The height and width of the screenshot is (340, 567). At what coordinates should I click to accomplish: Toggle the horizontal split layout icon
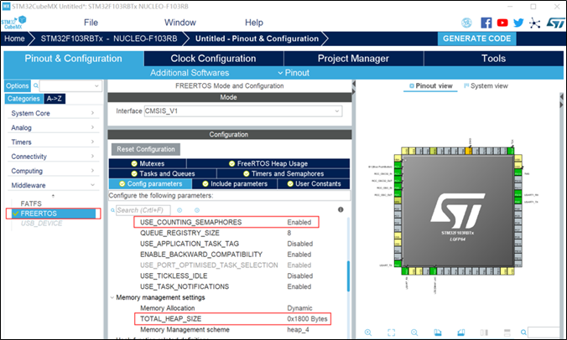[507, 332]
